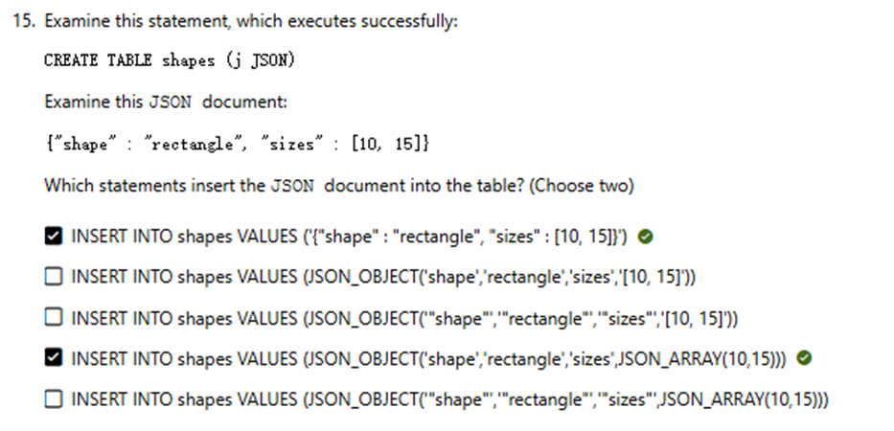Viewport: 894px width, 431px height.
Task: Tick the second answer option checkbox
Action: click(54, 278)
